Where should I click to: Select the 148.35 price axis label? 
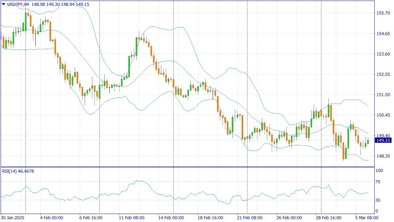[383, 156]
